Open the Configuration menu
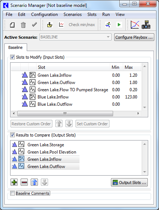The height and width of the screenshot is (210, 159). (44, 14)
